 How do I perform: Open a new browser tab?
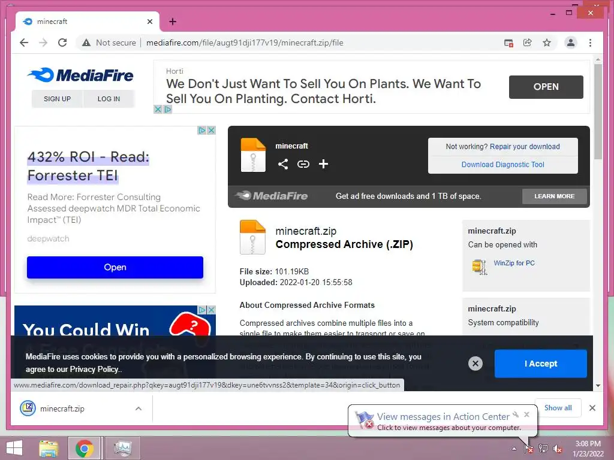(173, 22)
